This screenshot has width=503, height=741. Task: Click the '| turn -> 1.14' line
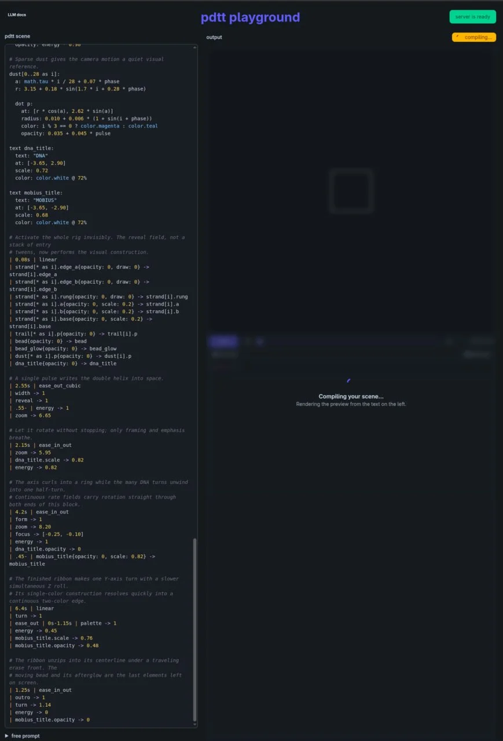pos(30,706)
